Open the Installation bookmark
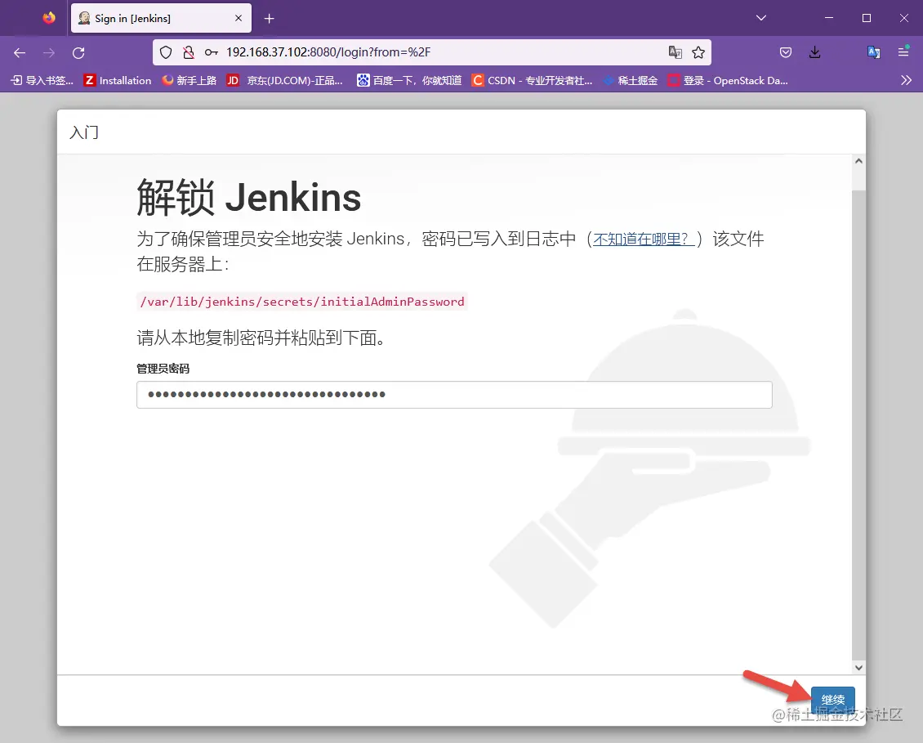Screen dimensions: 923x743 point(118,80)
